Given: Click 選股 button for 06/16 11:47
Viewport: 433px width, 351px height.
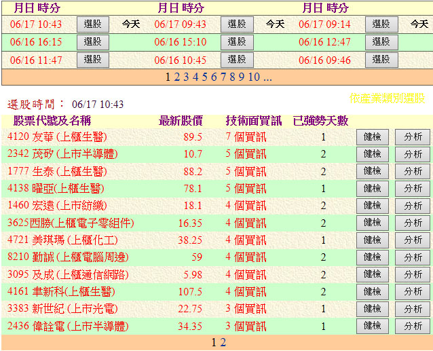Looking at the screenshot, I should 93,60.
